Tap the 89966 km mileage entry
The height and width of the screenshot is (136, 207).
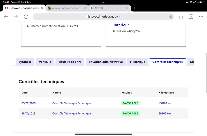tap(165, 113)
